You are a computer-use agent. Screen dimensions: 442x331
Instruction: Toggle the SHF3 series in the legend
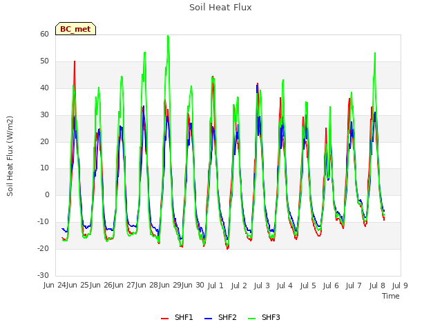pos(264,317)
